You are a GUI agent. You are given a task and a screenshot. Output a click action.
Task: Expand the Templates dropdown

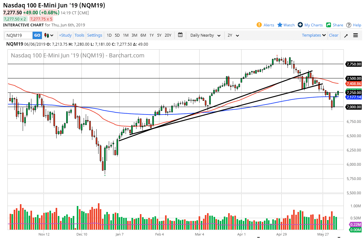(313, 35)
